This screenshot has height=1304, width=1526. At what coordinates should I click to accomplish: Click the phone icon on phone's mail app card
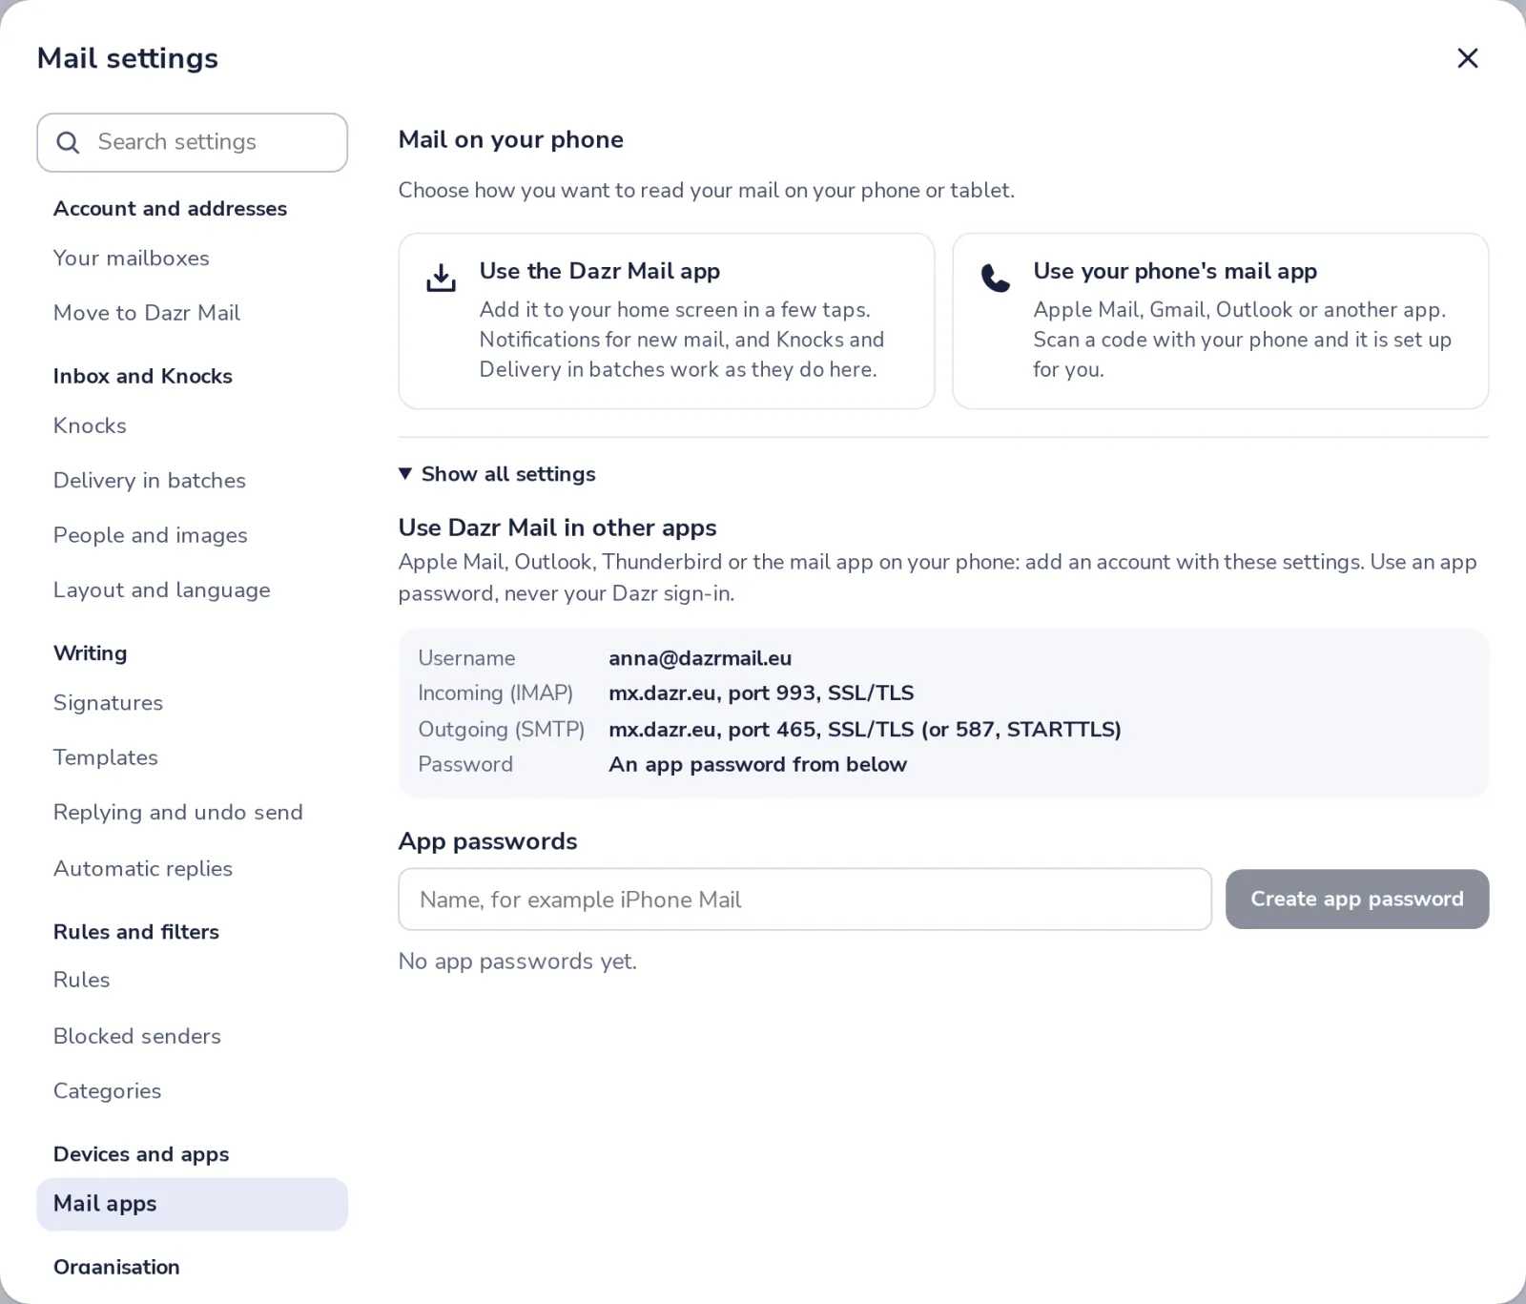pos(995,278)
